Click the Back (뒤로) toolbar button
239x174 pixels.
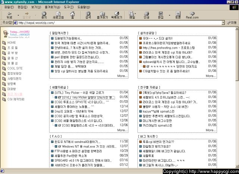click(x=9, y=15)
